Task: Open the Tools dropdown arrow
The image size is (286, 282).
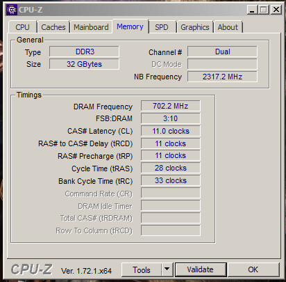Action: point(167,269)
